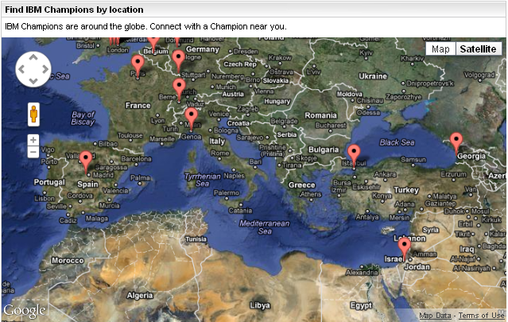This screenshot has width=508, height=322.
Task: Switch to the Map view
Action: click(x=440, y=49)
